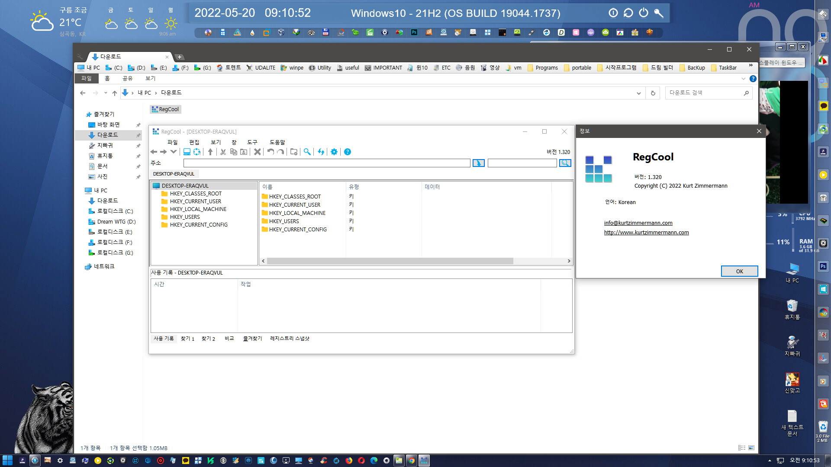Go up one level with the up arrow
Screen dimensions: 831x467
click(x=210, y=152)
